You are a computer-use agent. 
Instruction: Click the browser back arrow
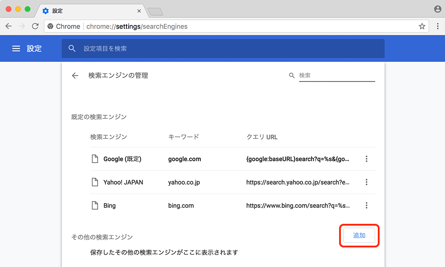[8, 26]
